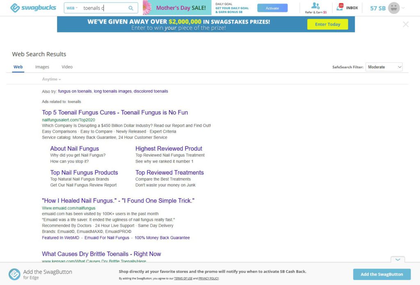Open 'Top Reviewed Treatments' sitelink
Screen dimensions: 420x285
click(169, 172)
